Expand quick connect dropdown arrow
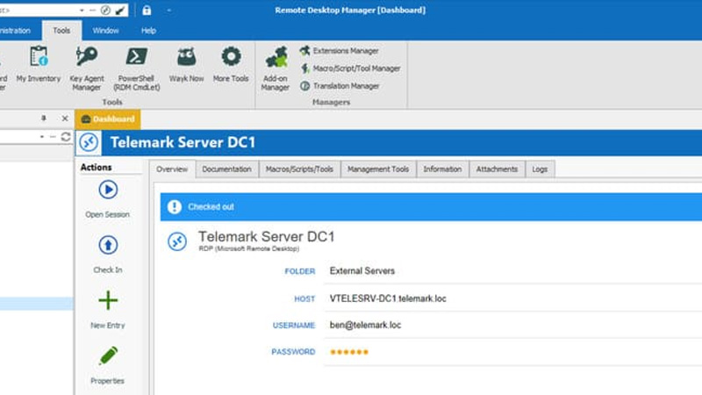 [82, 11]
